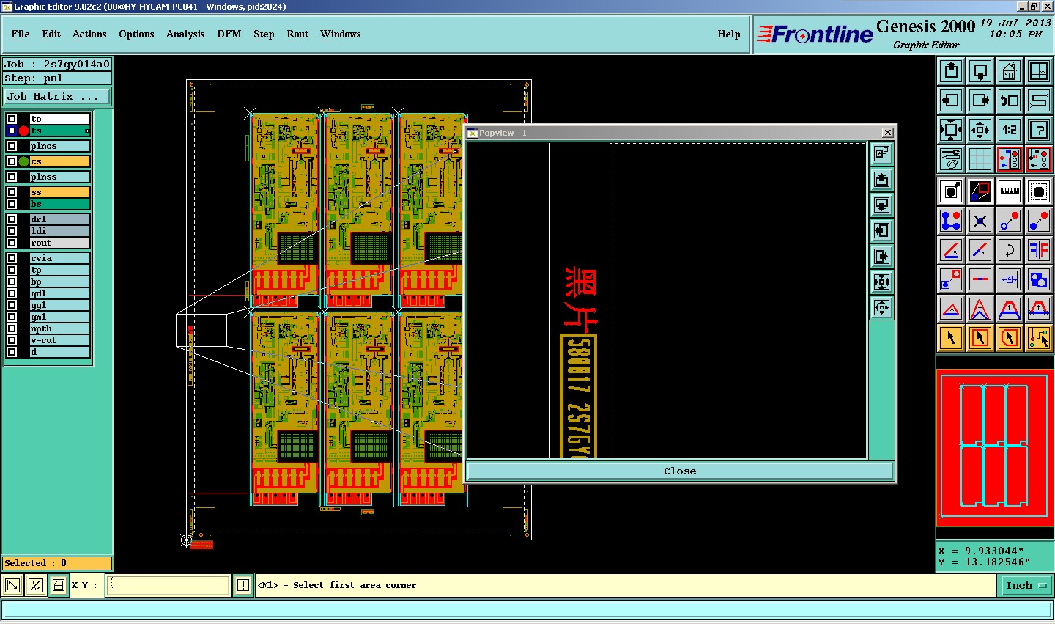This screenshot has height=624, width=1055.
Task: Enable the rout layer checkbox
Action: pos(12,243)
